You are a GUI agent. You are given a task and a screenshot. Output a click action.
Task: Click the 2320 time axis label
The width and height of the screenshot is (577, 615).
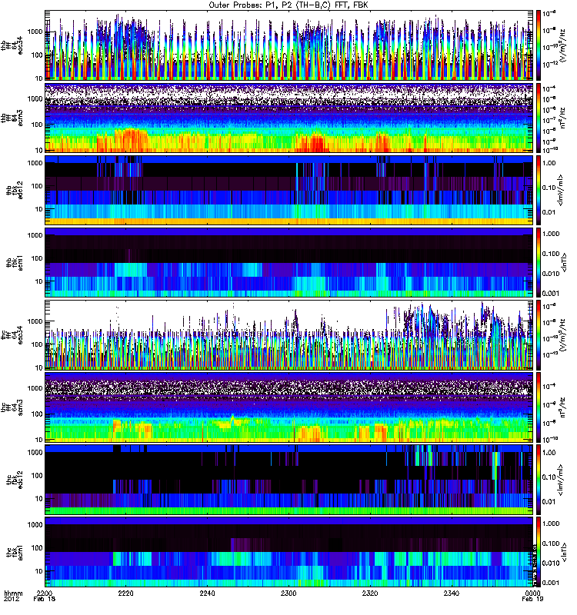coord(370,593)
